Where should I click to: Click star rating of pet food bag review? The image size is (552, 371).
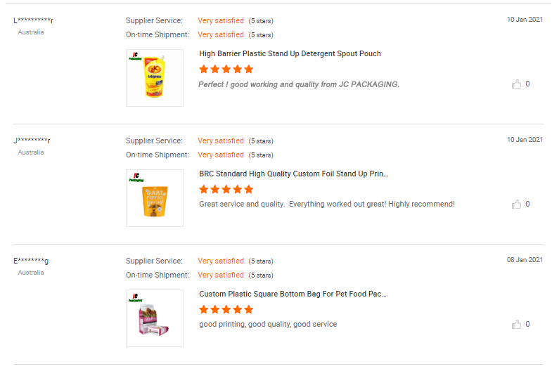pyautogui.click(x=226, y=309)
